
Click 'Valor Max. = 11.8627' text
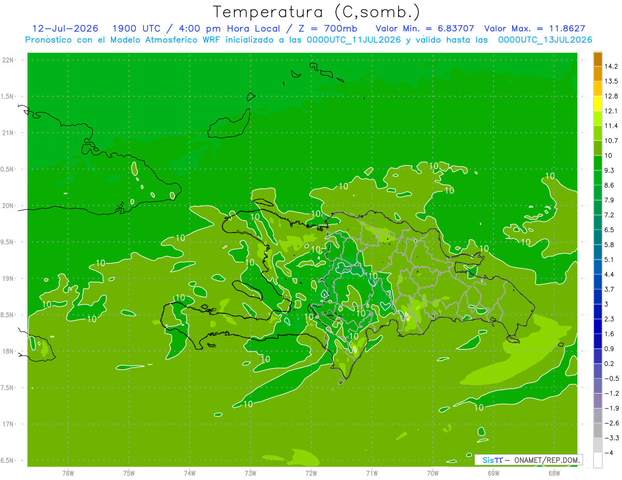click(535, 28)
